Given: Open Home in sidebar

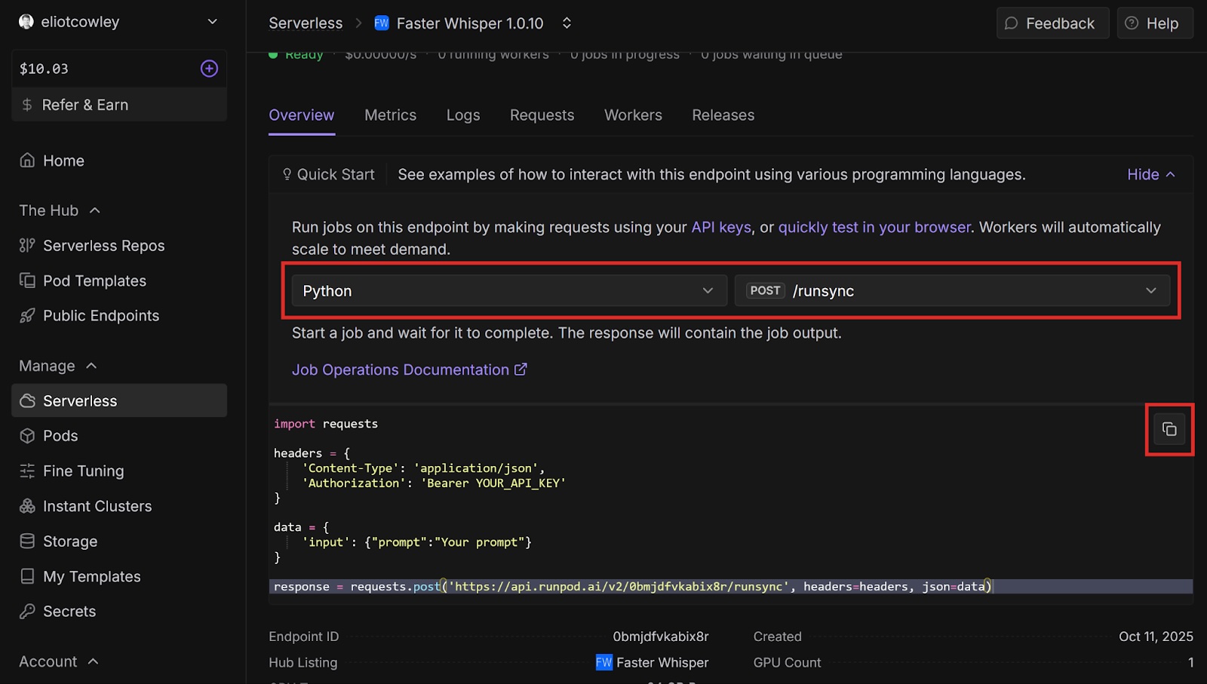Looking at the screenshot, I should [119, 161].
